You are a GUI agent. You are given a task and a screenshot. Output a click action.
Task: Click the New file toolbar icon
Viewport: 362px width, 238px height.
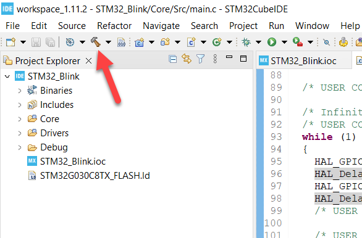(x=11, y=42)
